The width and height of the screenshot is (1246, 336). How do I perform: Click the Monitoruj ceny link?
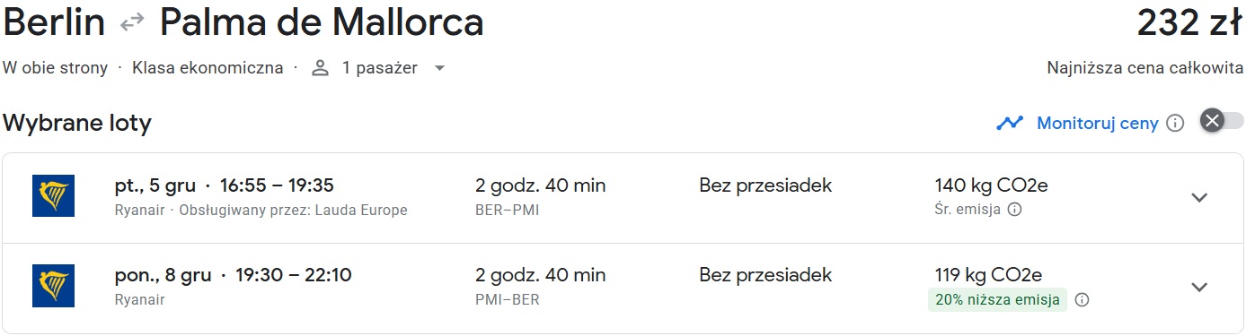pos(1098,124)
